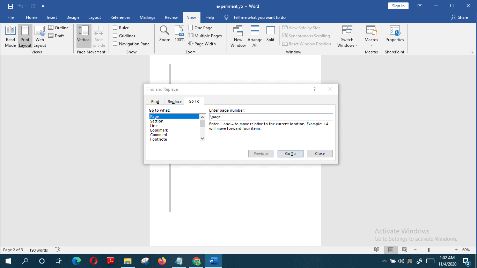The height and width of the screenshot is (268, 477).
Task: Select Web Layout from status bar
Action: click(x=405, y=250)
